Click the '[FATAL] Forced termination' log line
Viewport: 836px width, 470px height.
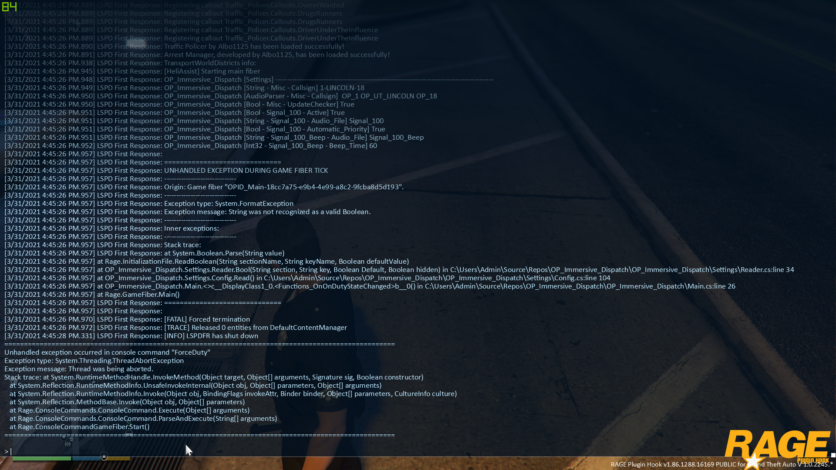[207, 319]
